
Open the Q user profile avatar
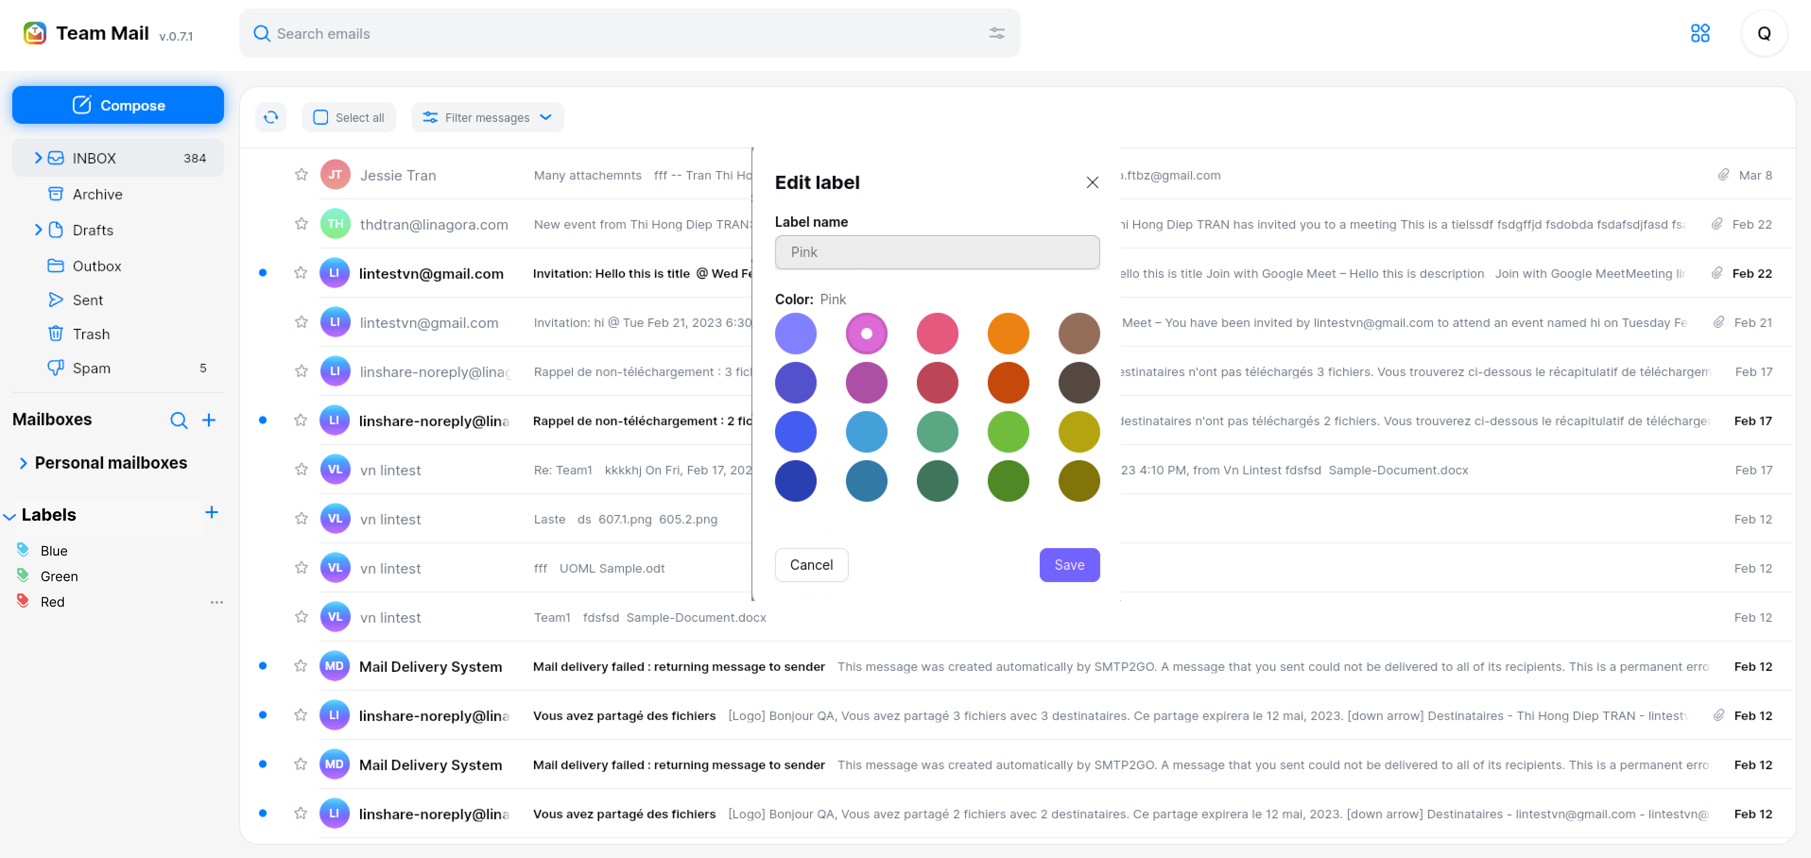coord(1763,33)
